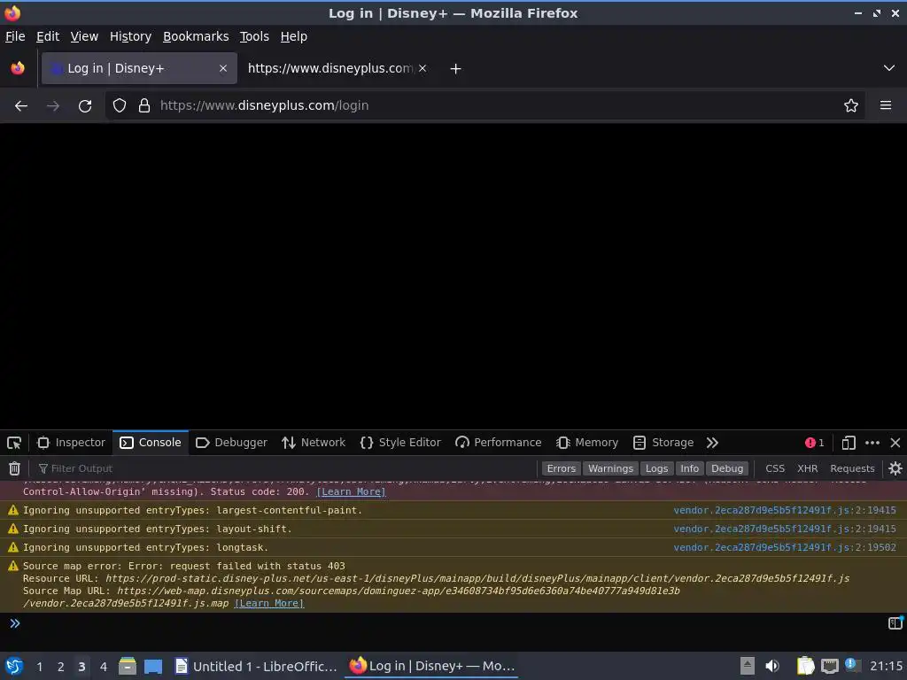Open vendor.js source link for layout-shift warning

(785, 529)
